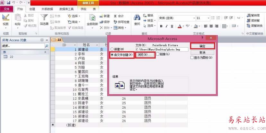Sort ascending with 升序
The image size is (266, 133).
56,16
